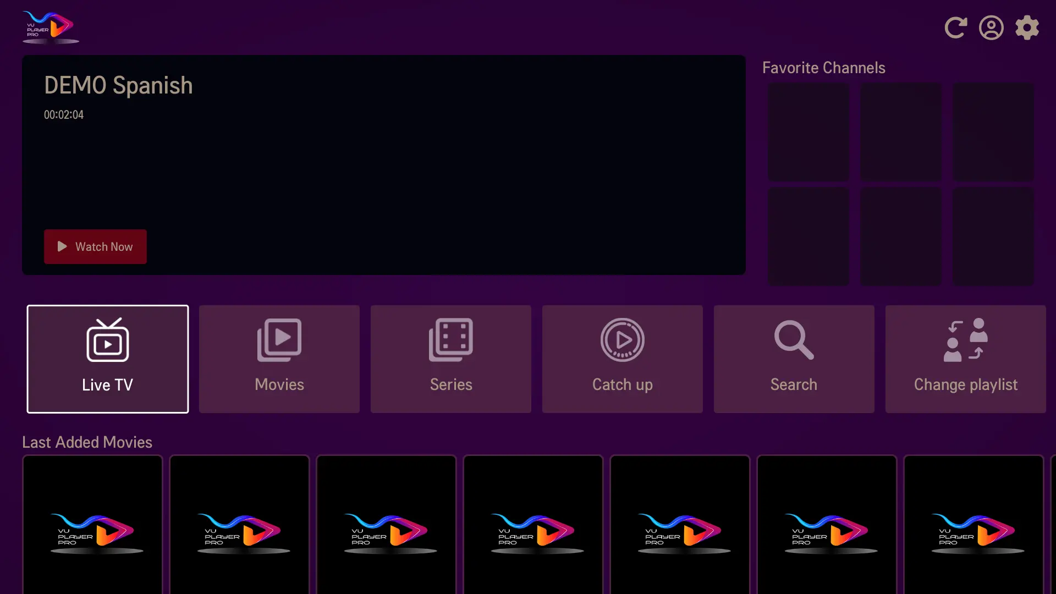1056x594 pixels.
Task: Open the Catch up tile
Action: [x=623, y=359]
